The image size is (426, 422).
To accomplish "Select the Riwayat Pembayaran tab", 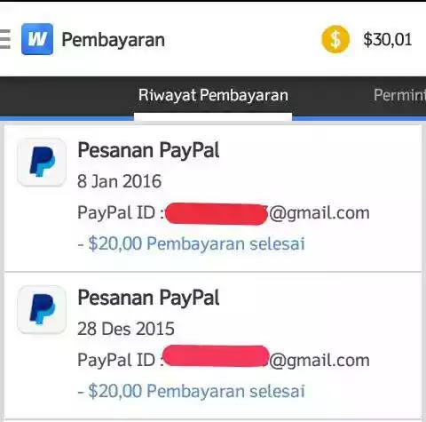I will click(x=213, y=95).
